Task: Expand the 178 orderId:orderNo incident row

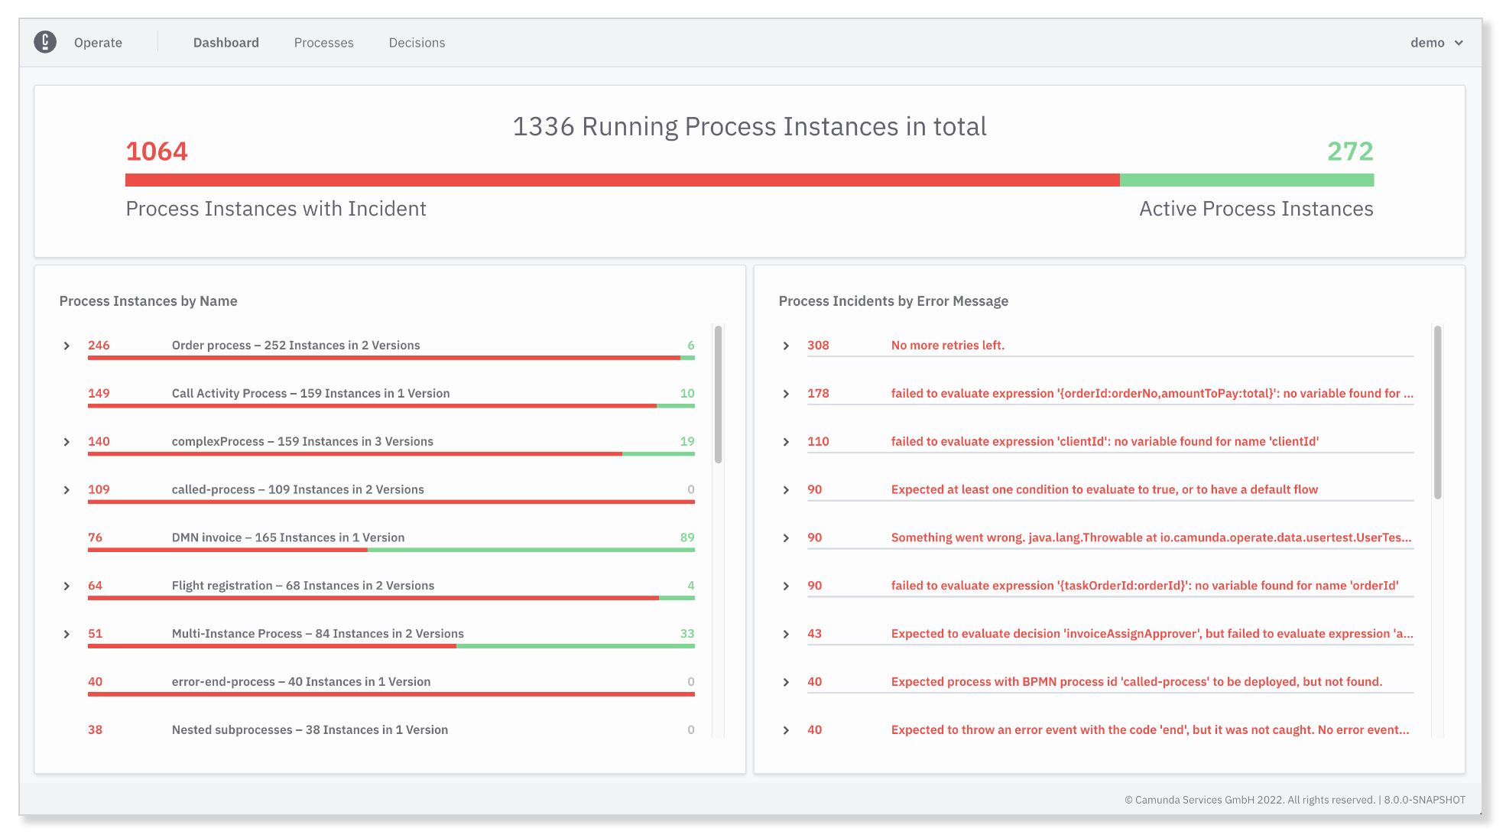Action: (x=786, y=394)
